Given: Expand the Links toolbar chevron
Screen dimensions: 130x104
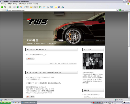Looking at the screenshot, I should [129, 10].
